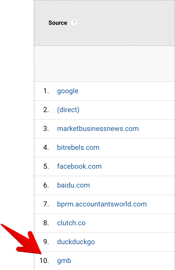Click the row number beside duckduckgo

[x=46, y=242]
